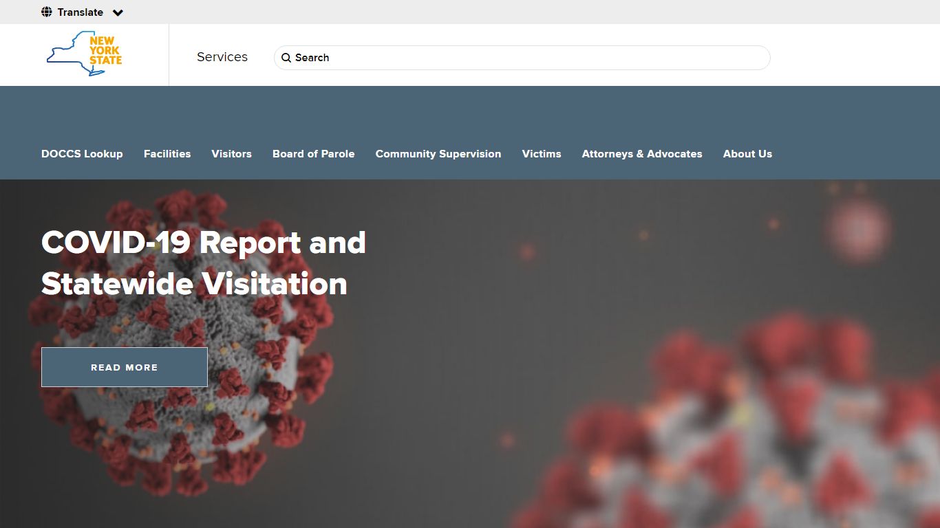This screenshot has width=940, height=528.
Task: Open the DOCCS Lookup menu item
Action: point(82,154)
